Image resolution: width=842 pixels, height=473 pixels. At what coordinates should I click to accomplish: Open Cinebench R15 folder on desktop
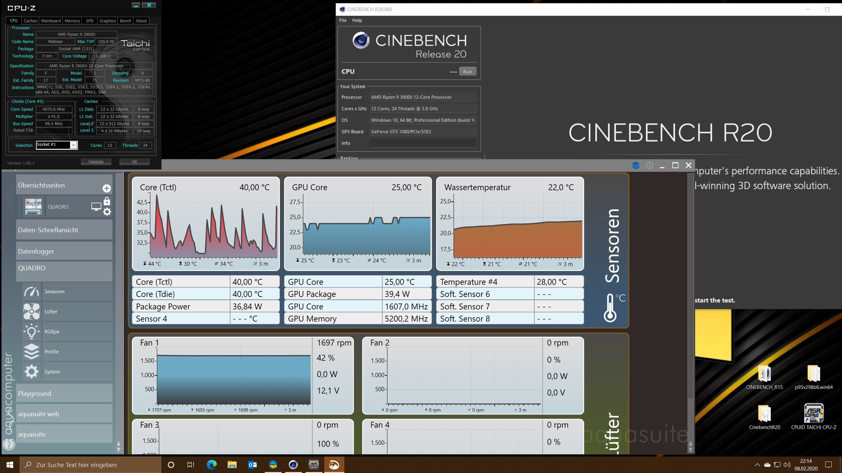[x=764, y=377]
